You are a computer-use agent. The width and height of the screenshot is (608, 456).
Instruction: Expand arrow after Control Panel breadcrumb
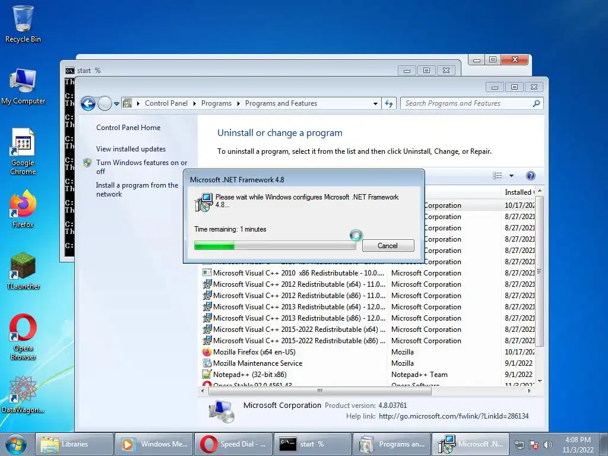(194, 103)
